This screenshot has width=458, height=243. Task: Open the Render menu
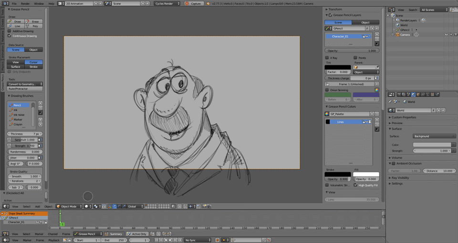[25, 3]
